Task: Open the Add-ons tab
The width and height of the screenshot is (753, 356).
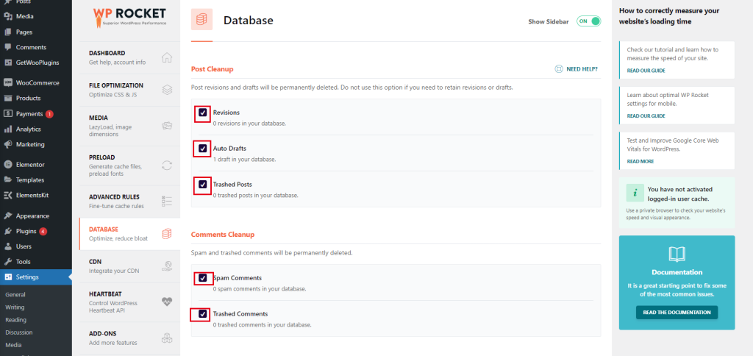Action: [x=129, y=338]
